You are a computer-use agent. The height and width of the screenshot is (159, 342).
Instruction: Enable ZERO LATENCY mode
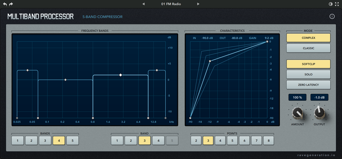308,84
